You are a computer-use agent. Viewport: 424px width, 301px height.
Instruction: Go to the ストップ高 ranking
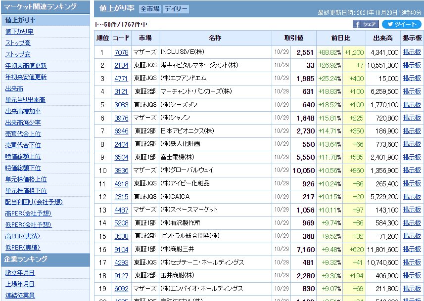pos(18,43)
